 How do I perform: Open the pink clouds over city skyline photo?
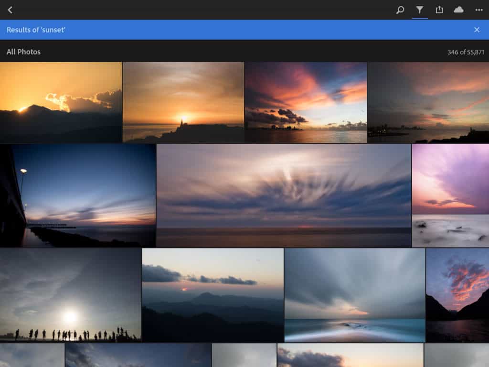click(x=306, y=102)
